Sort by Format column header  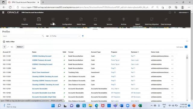pos(71,52)
